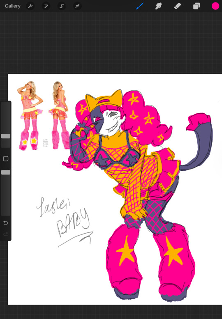Click the brush opacity slider handle
The image size is (222, 319).
click(x=6, y=172)
